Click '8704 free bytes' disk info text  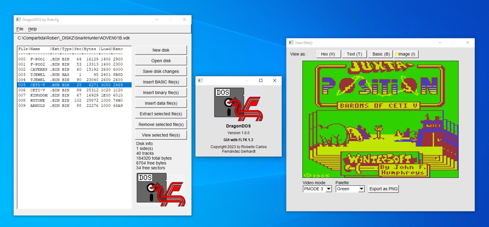[x=151, y=163]
